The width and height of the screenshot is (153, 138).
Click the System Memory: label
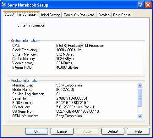pyautogui.click(x=24, y=54)
